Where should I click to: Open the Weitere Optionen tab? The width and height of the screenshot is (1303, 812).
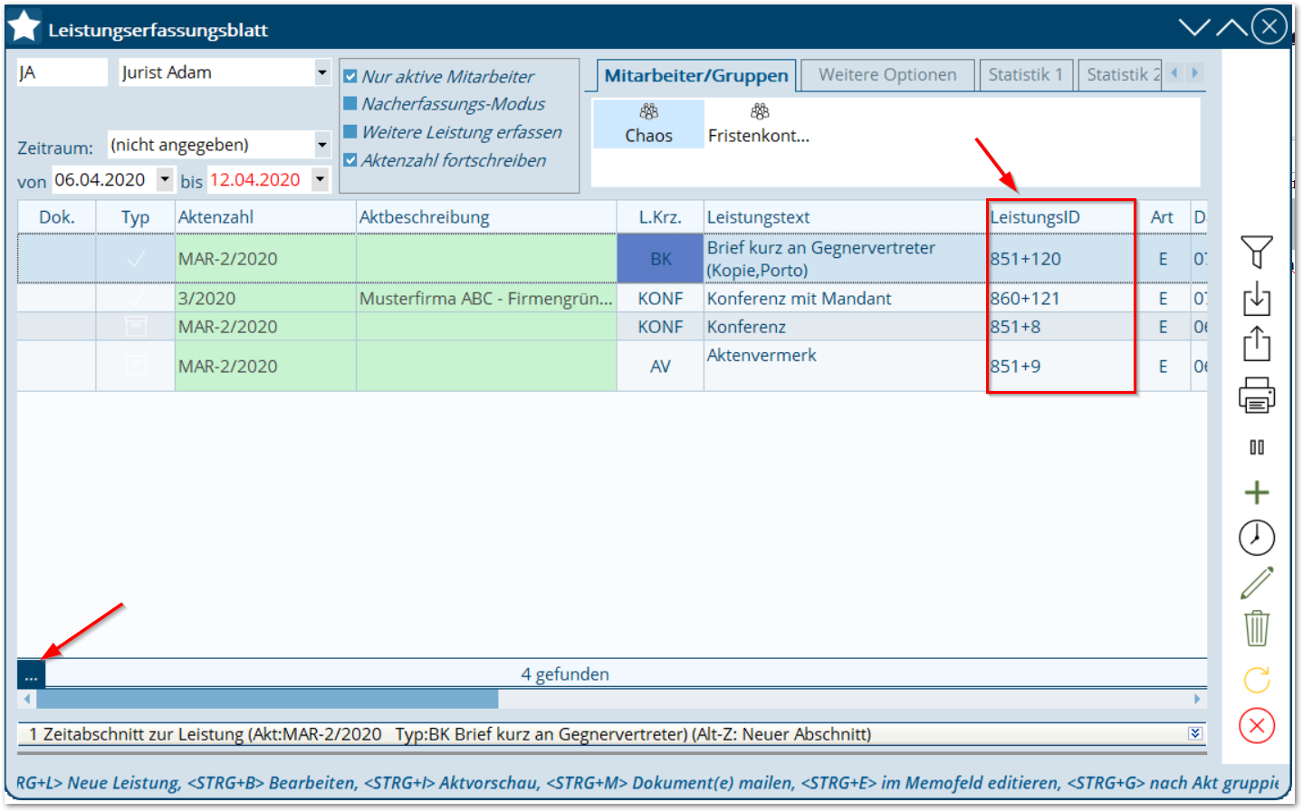coord(887,75)
